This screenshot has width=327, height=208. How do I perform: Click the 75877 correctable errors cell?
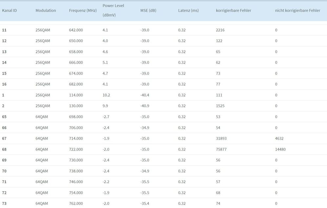(221, 149)
